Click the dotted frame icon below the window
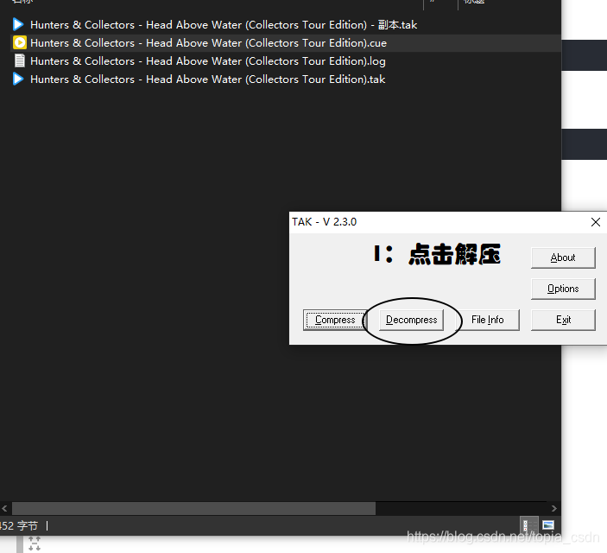This screenshot has width=607, height=553. 35,543
